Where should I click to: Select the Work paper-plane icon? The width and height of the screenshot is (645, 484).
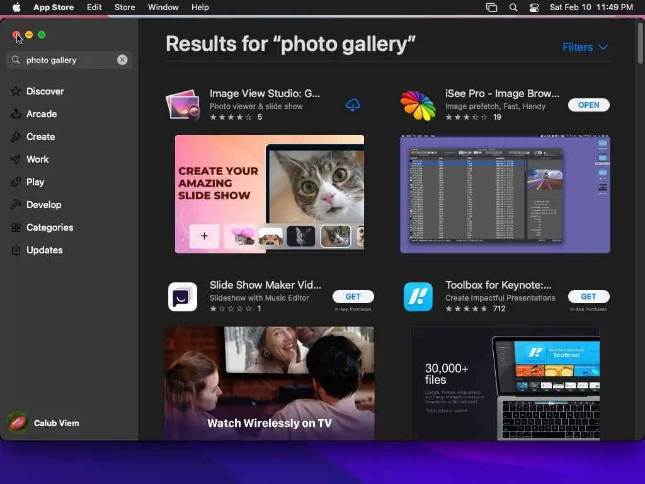pos(16,159)
